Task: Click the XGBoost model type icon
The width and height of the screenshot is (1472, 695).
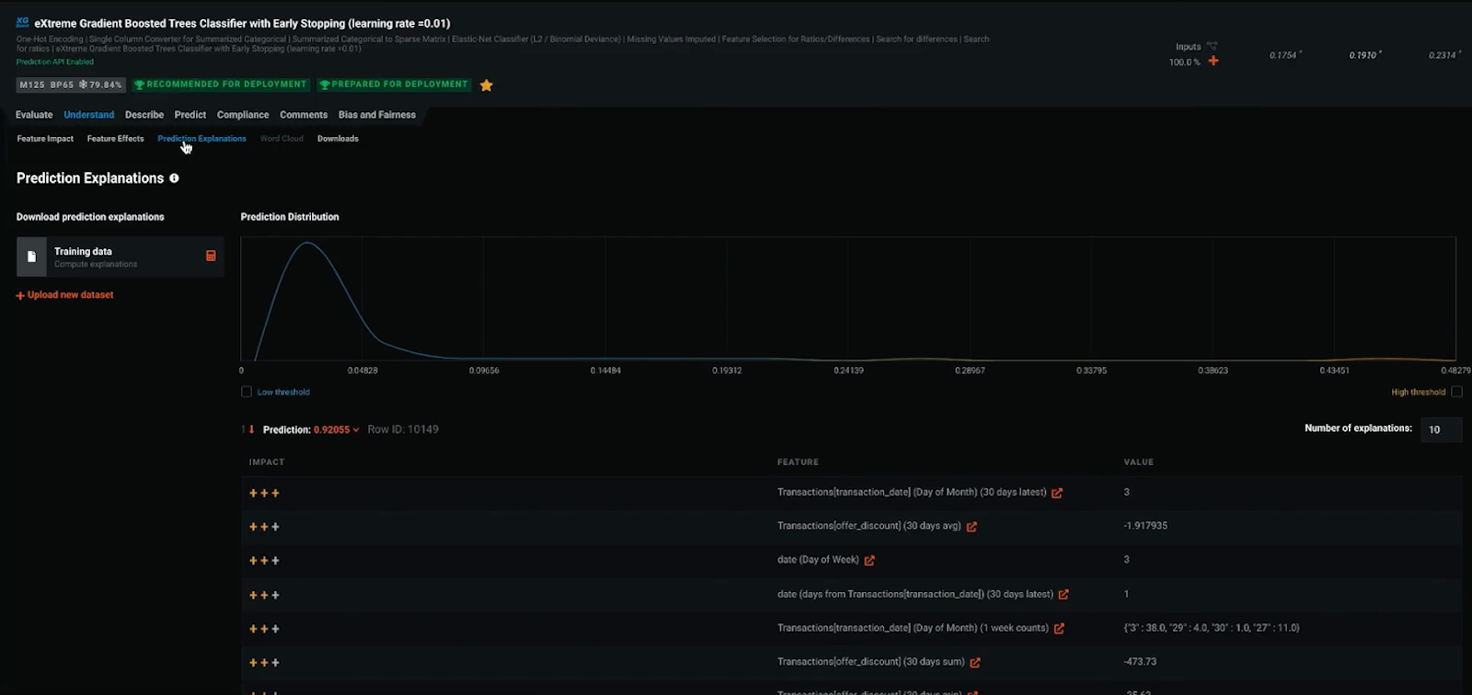Action: (23, 23)
